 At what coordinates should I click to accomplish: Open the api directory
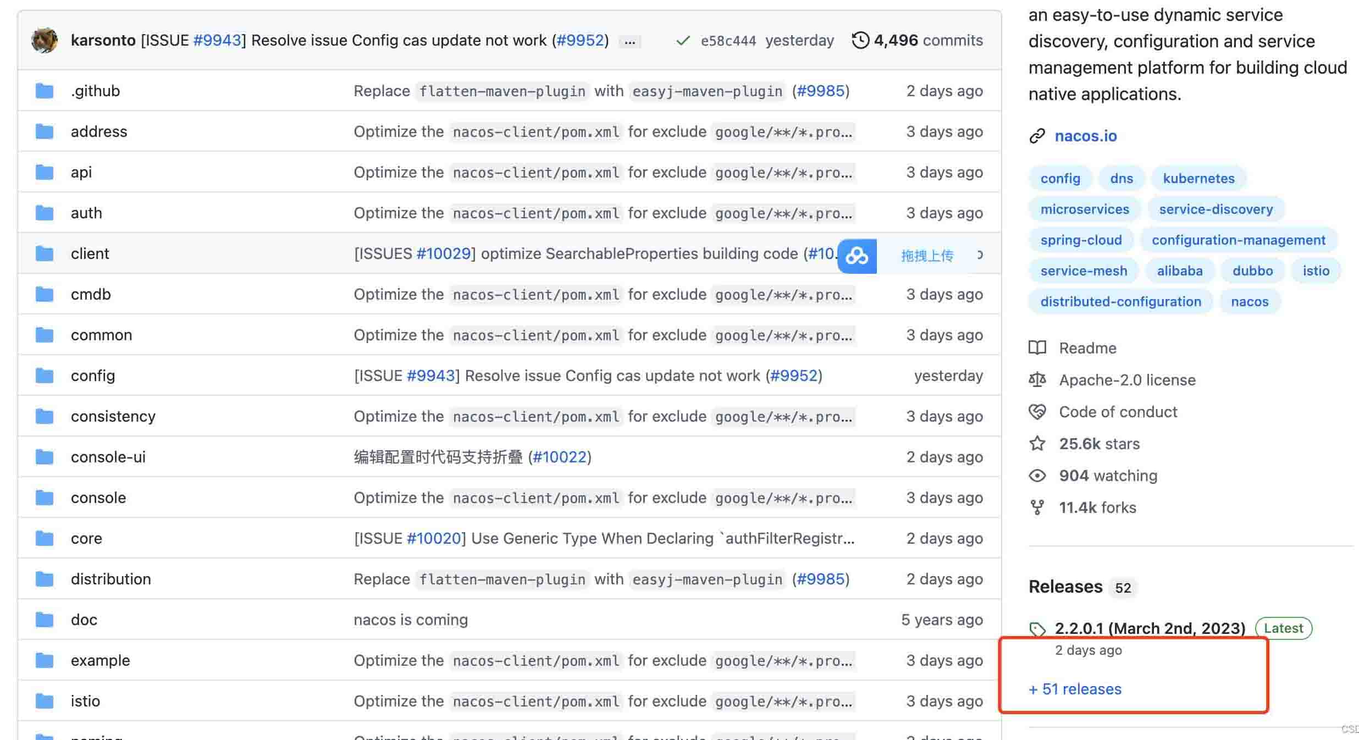[x=81, y=172]
